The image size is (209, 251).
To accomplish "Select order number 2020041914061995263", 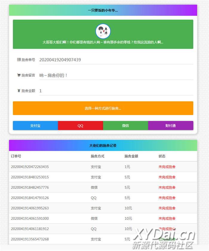I will click(x=30, y=208).
